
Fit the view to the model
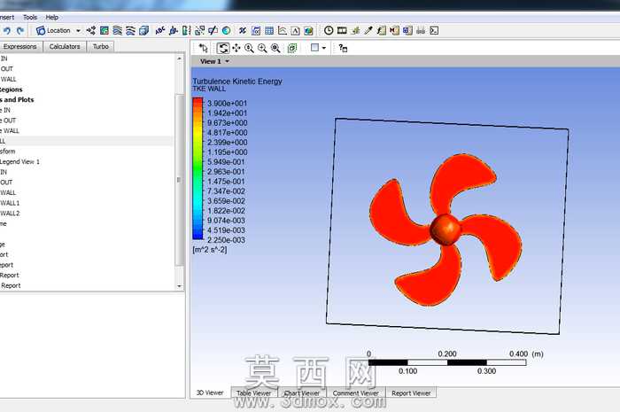pos(275,48)
